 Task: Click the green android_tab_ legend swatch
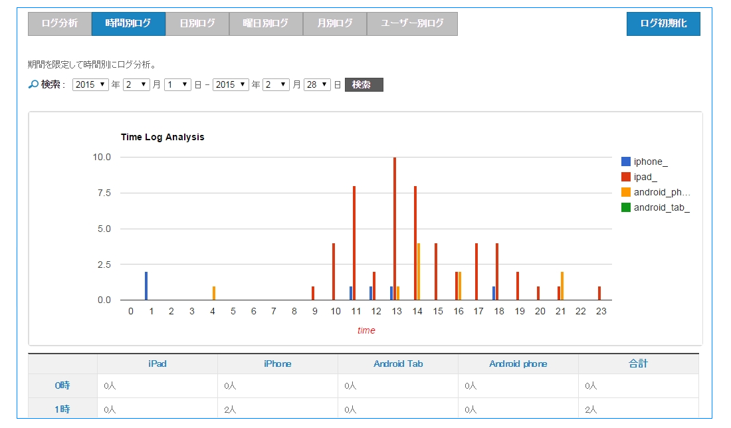pos(625,207)
